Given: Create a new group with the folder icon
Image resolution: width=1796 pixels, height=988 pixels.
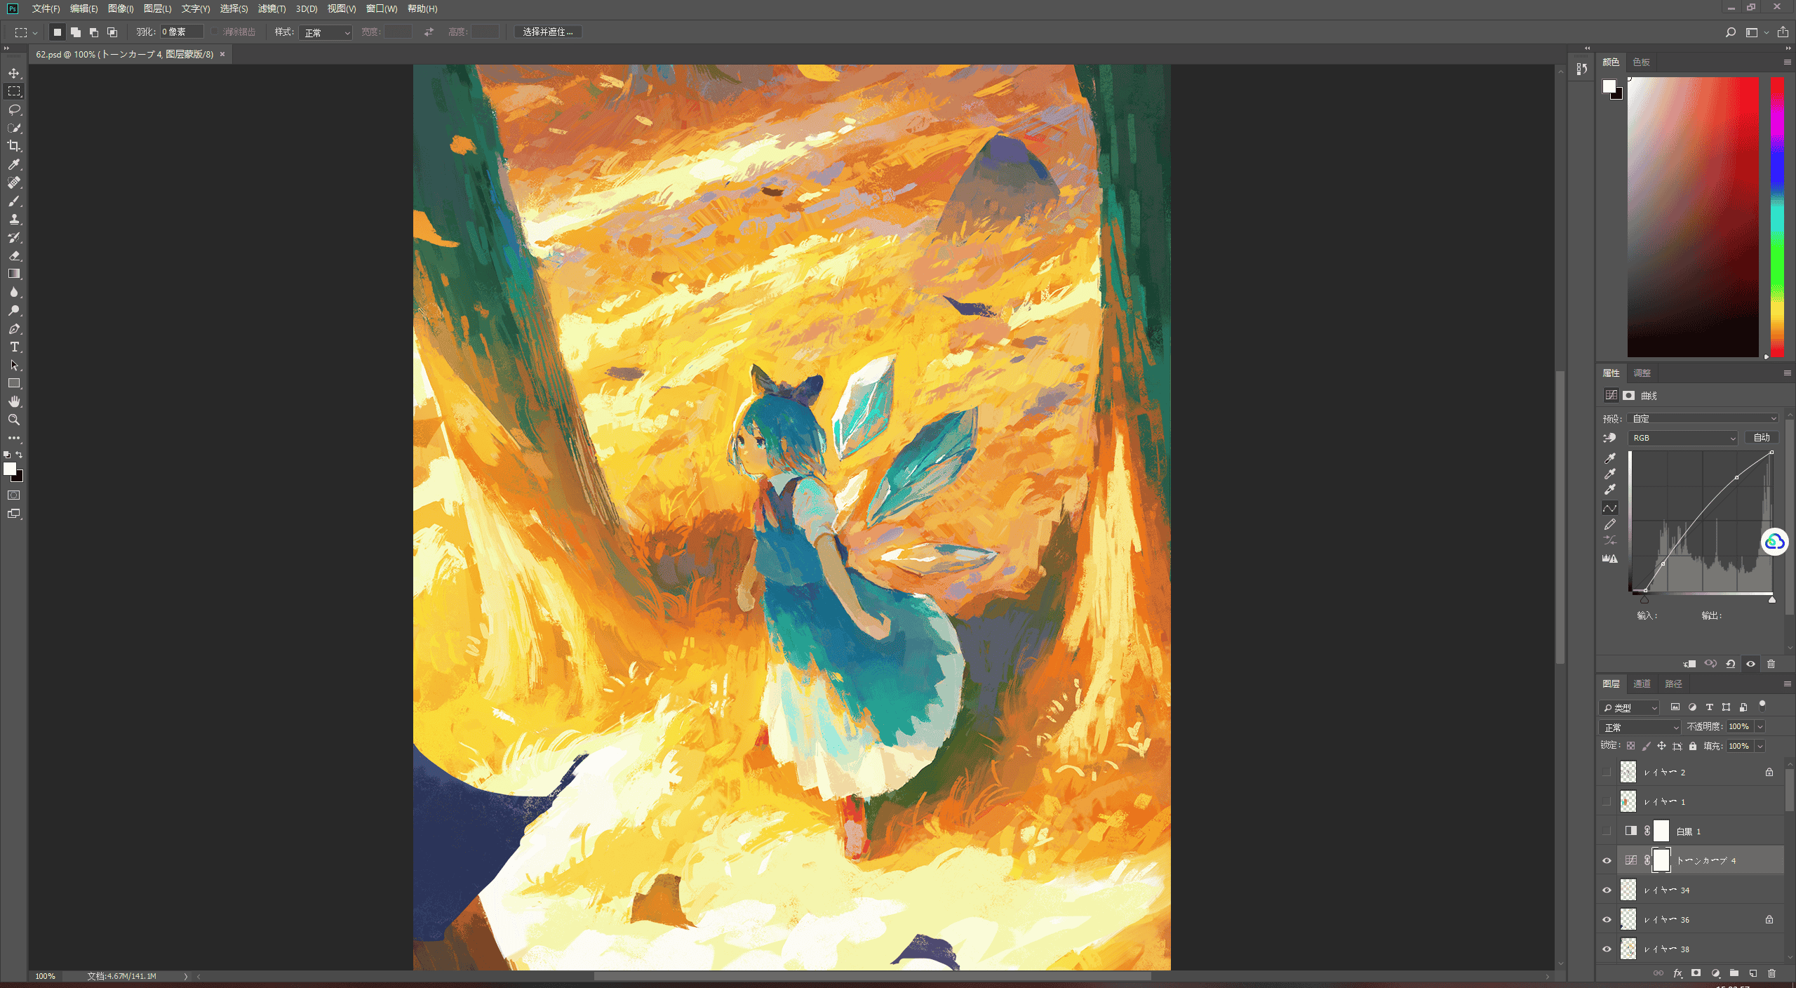Looking at the screenshot, I should 1734,973.
